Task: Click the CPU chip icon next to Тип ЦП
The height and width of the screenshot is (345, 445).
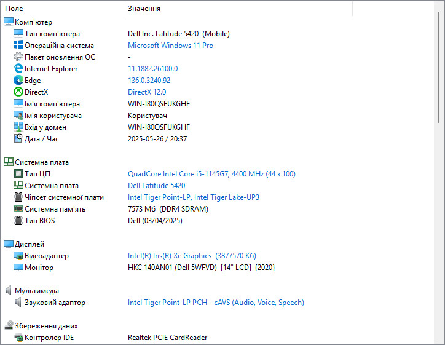Action: [18, 173]
